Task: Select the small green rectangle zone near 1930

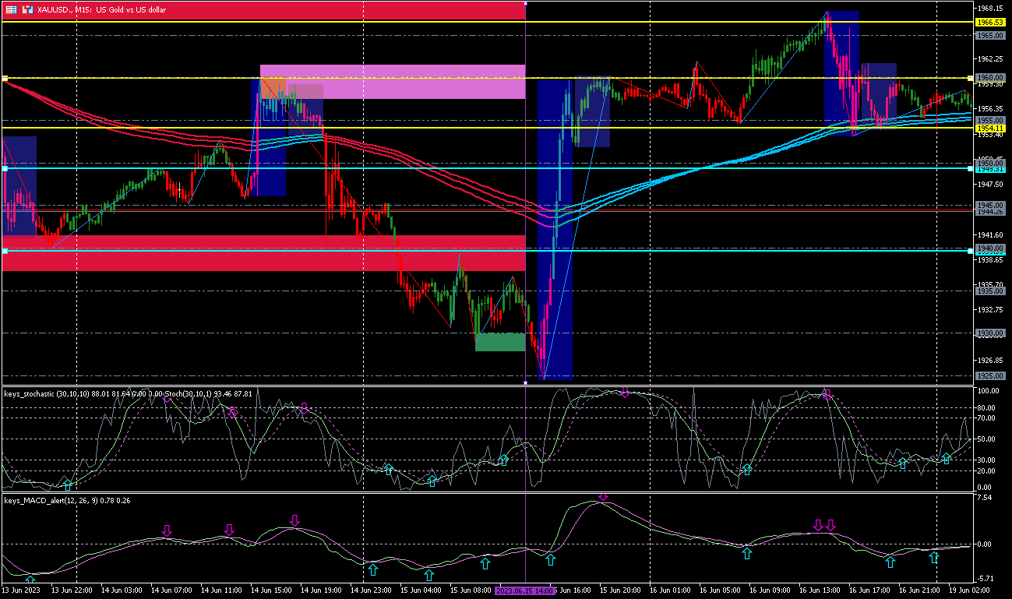Action: click(x=499, y=342)
